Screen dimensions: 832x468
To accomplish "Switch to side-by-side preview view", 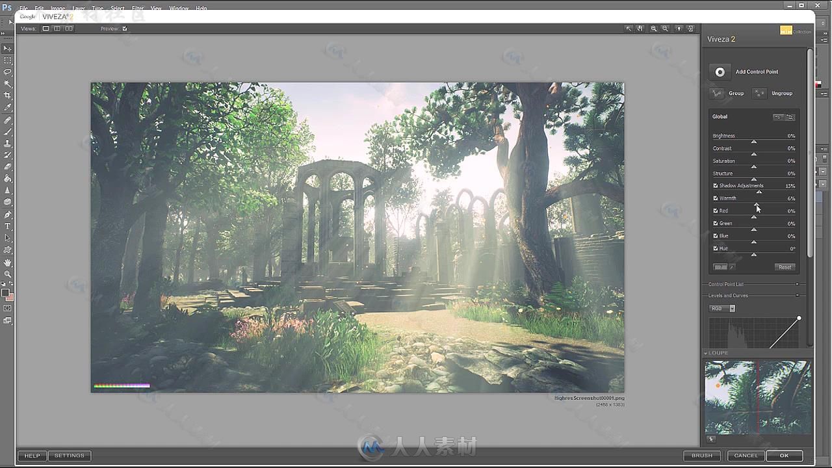I will [69, 29].
